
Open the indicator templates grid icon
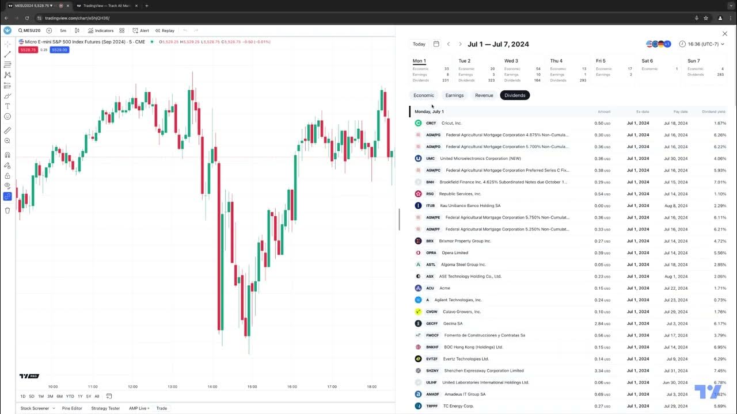(121, 30)
